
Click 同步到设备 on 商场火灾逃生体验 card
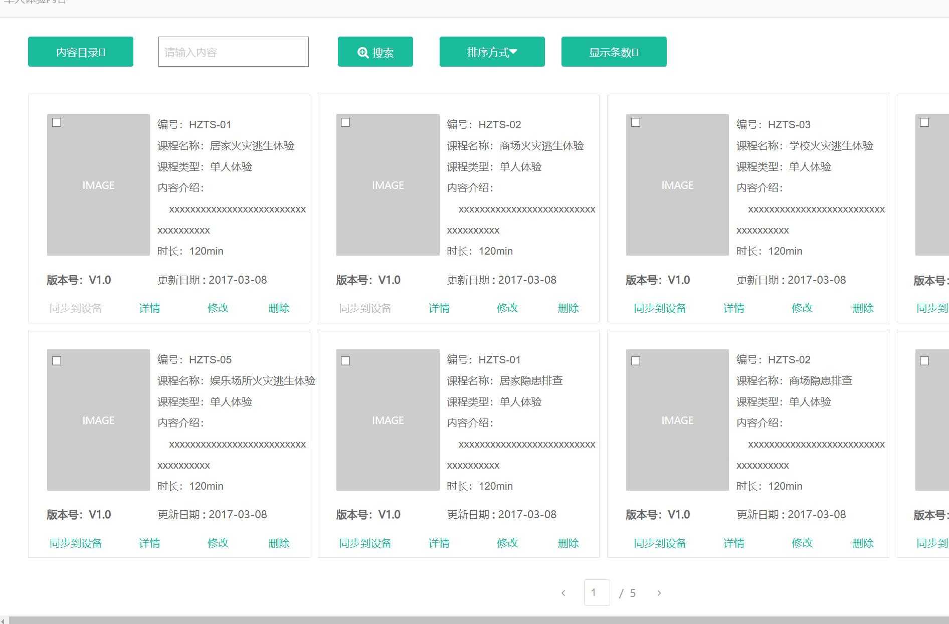(x=365, y=308)
